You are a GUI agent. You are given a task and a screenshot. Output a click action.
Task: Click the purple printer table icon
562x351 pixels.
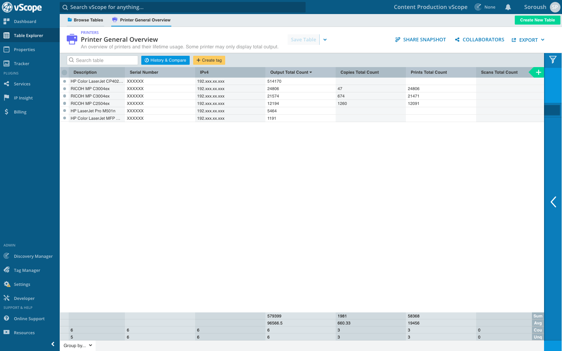72,39
